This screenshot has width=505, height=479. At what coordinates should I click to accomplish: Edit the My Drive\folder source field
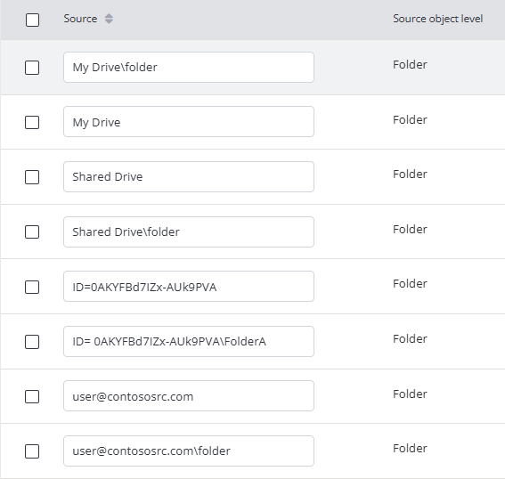click(x=189, y=68)
